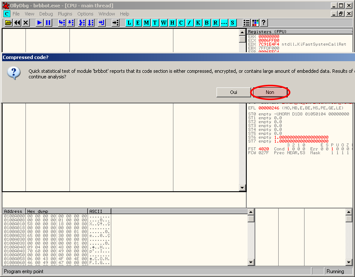Open Memory map with M button
This screenshot has height=277, width=355.
[x=147, y=22]
